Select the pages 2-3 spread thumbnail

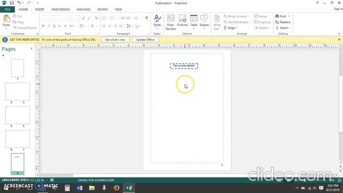18,92
